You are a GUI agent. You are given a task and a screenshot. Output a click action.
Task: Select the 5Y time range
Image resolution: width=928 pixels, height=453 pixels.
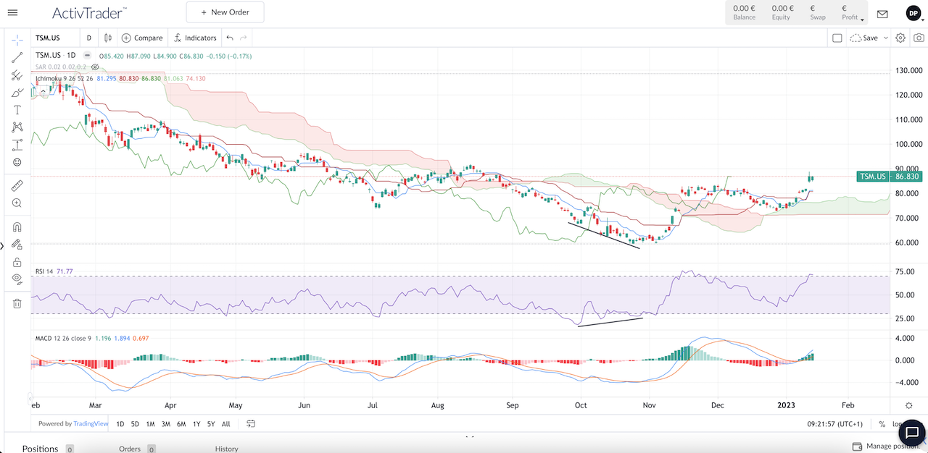coord(211,424)
